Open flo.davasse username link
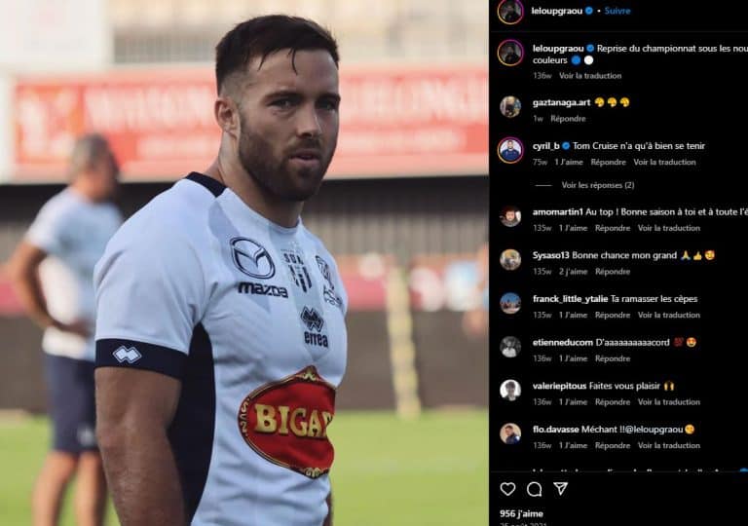 556,430
